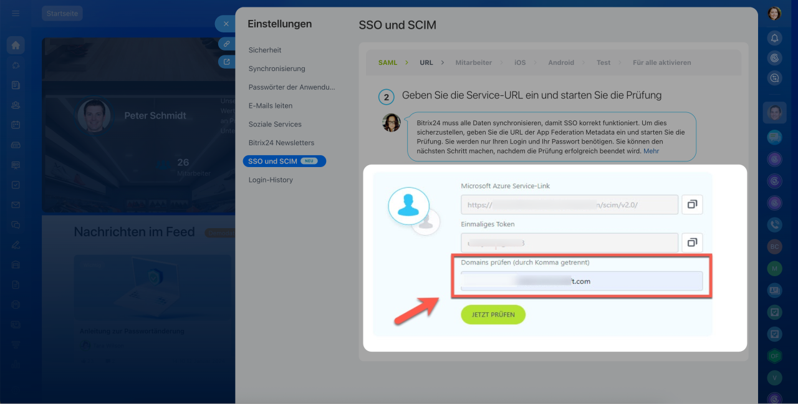Screen dimensions: 798x404
Task: Select the SAML step
Action: pyautogui.click(x=388, y=62)
